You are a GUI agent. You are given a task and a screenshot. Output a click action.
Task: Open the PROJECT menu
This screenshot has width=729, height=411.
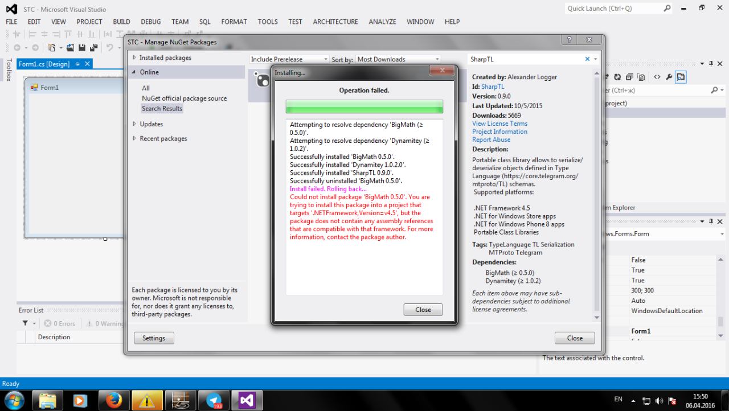tap(89, 22)
